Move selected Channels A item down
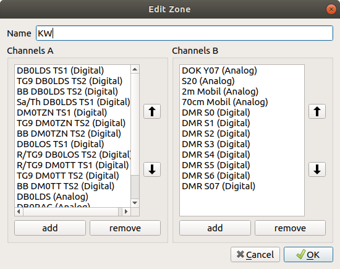 click(152, 169)
